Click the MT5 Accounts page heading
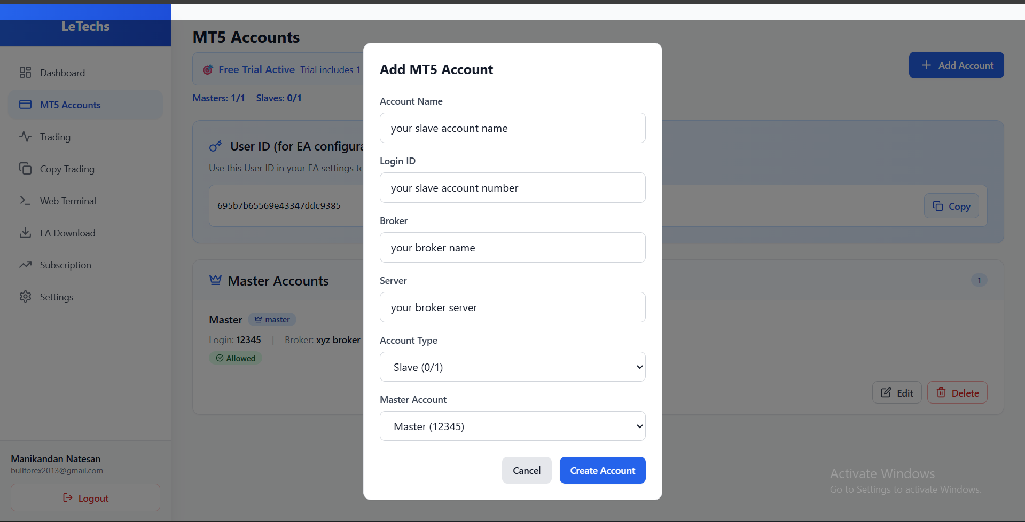This screenshot has height=522, width=1025. pos(246,37)
